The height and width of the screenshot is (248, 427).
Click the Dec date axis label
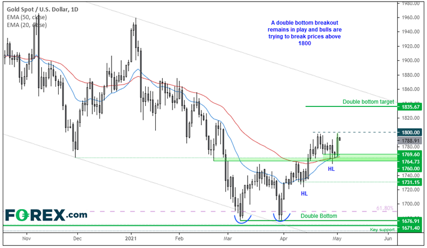[x=77, y=238]
